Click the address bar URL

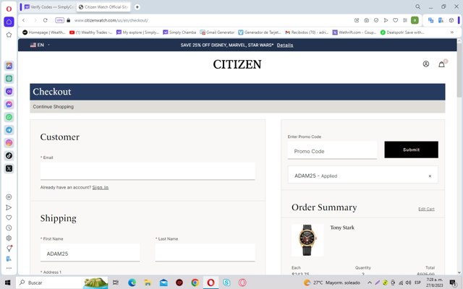(x=111, y=20)
